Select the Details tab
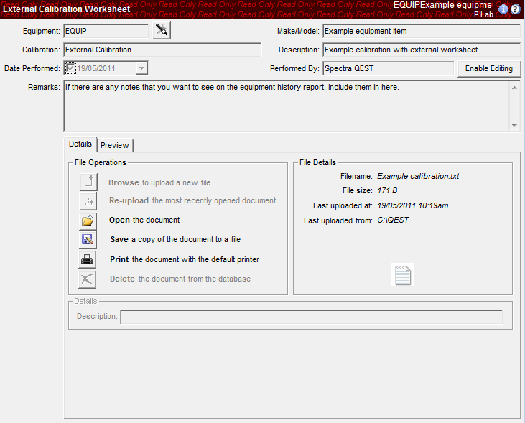This screenshot has height=423, width=525. click(80, 144)
